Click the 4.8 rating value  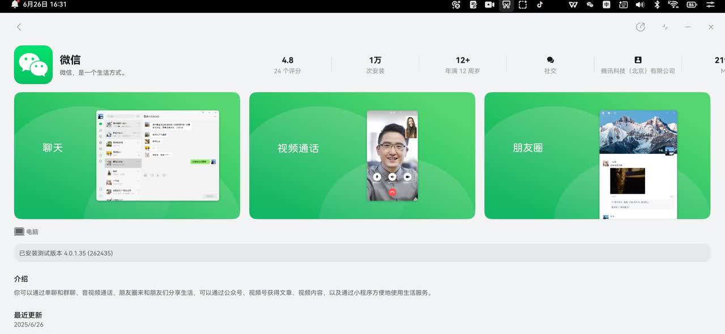pos(288,60)
